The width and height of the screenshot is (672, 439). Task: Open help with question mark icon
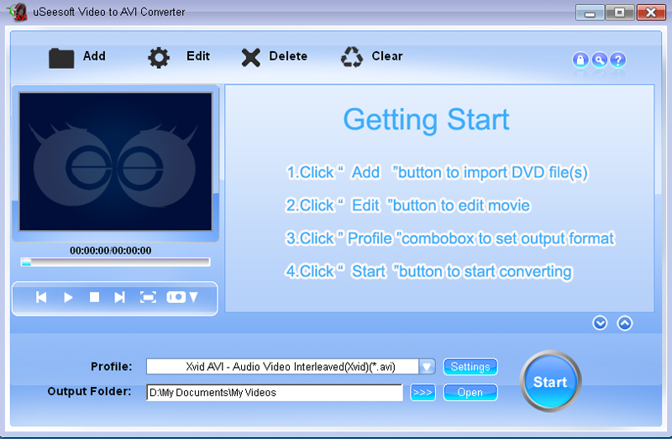618,60
